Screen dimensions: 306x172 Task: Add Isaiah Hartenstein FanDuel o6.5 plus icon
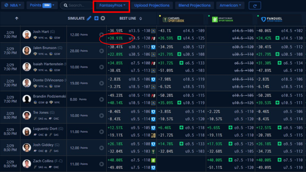click(279, 63)
